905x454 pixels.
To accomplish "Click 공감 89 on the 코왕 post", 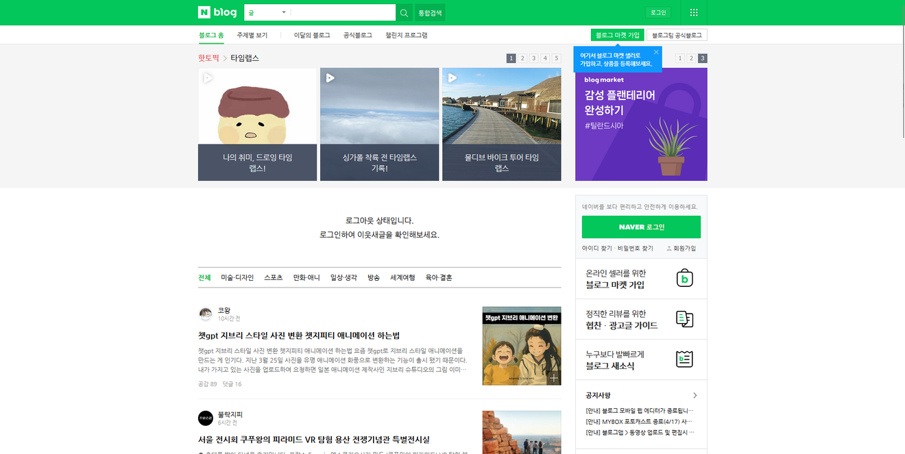I will (207, 384).
